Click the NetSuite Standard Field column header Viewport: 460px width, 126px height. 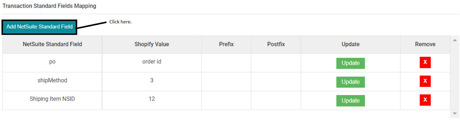pyautogui.click(x=52, y=44)
